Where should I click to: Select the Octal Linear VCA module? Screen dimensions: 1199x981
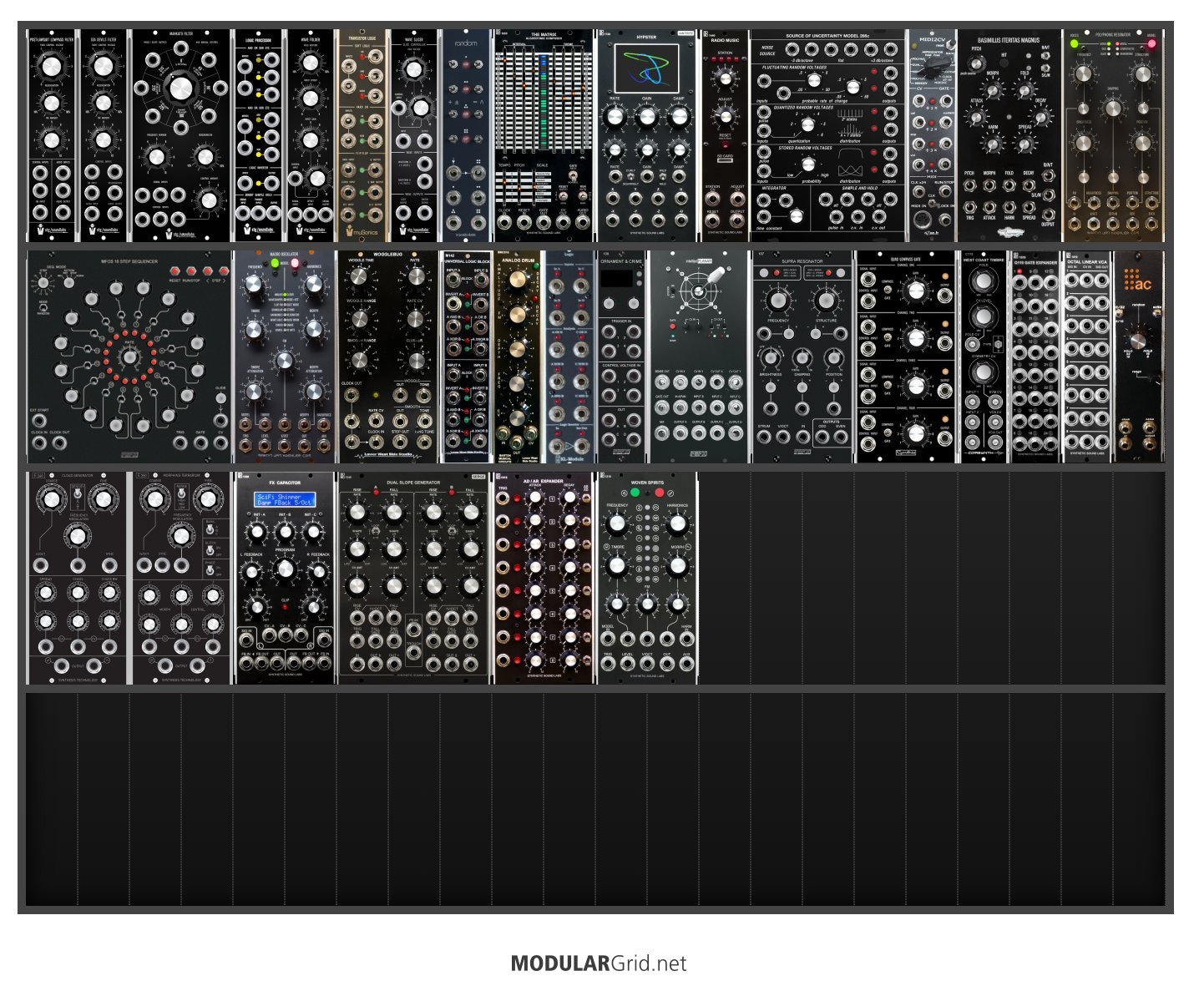coord(1087,356)
